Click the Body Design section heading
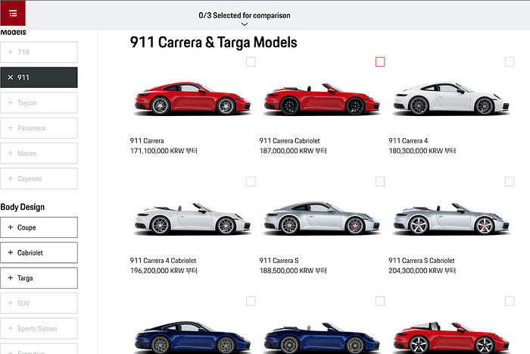Image resolution: width=530 pixels, height=354 pixels. point(22,207)
